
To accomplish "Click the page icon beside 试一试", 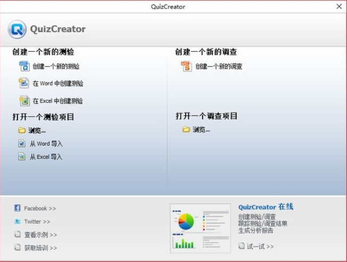I will 242,245.
